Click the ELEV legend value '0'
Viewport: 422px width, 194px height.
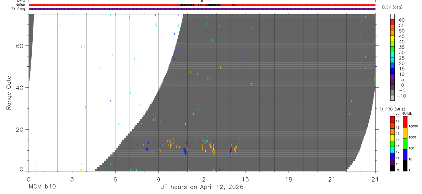pyautogui.click(x=403, y=85)
